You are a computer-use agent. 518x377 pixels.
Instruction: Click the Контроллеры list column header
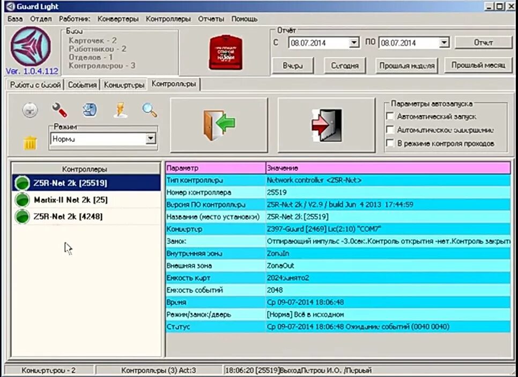point(86,169)
